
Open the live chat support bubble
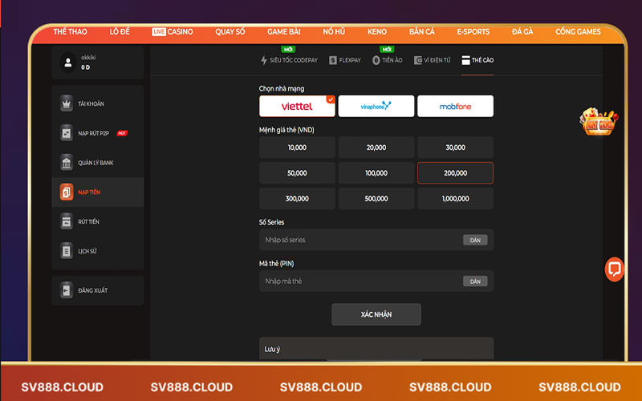614,269
